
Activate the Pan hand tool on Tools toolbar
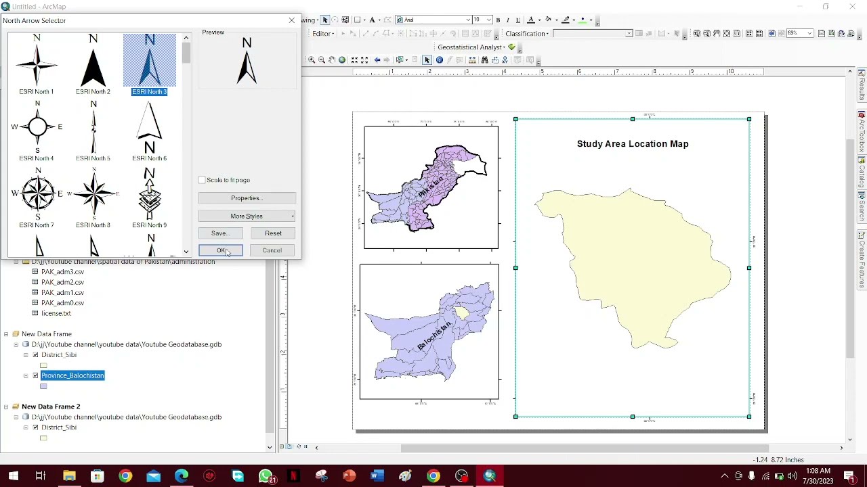pos(332,60)
